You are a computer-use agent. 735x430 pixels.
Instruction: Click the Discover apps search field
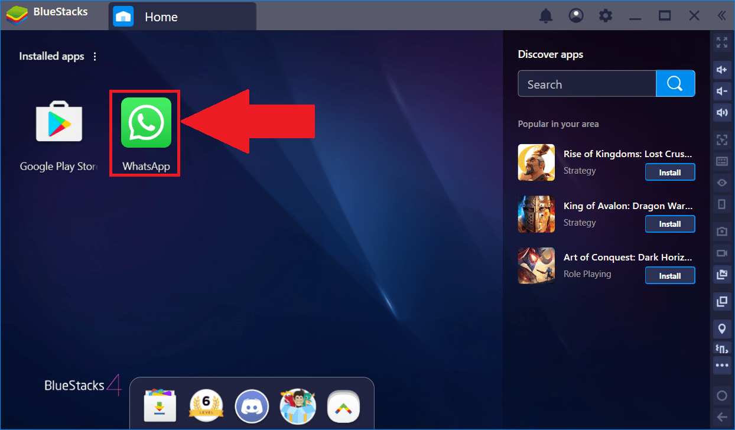(x=587, y=84)
